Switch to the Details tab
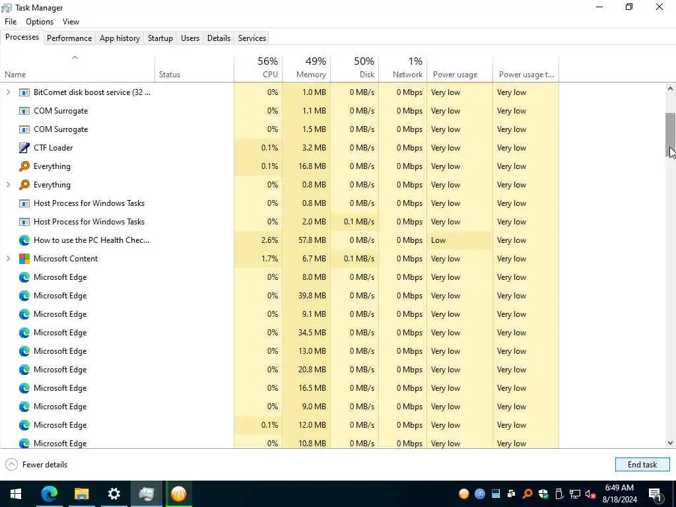 [x=219, y=38]
